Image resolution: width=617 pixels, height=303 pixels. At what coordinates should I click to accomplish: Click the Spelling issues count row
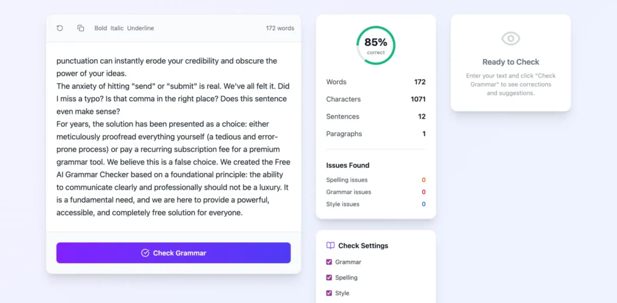(375, 180)
